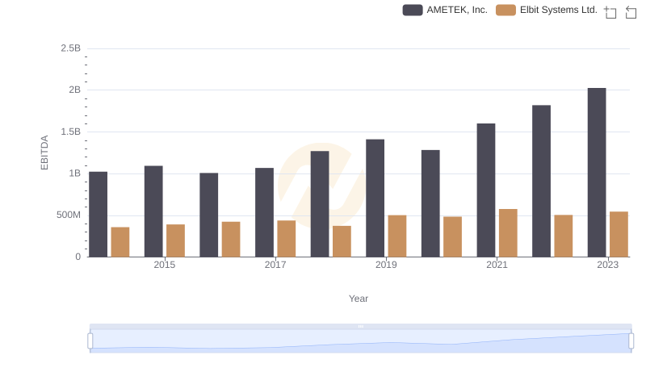This screenshot has height=372, width=646.
Task: Select the left handle of the zoom slider
Action: 90,341
